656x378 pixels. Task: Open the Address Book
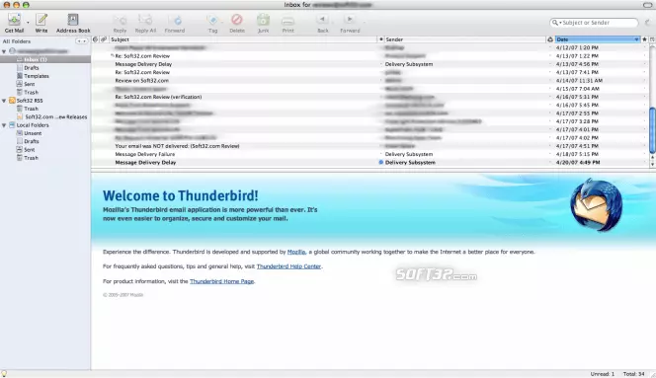point(73,19)
